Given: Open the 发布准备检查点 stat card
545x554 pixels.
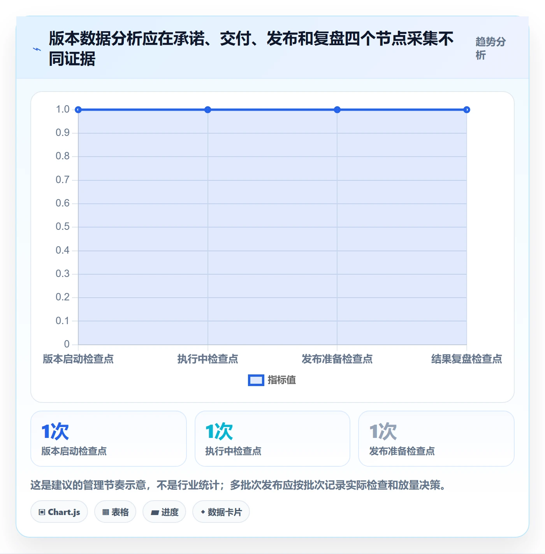Looking at the screenshot, I should point(436,439).
